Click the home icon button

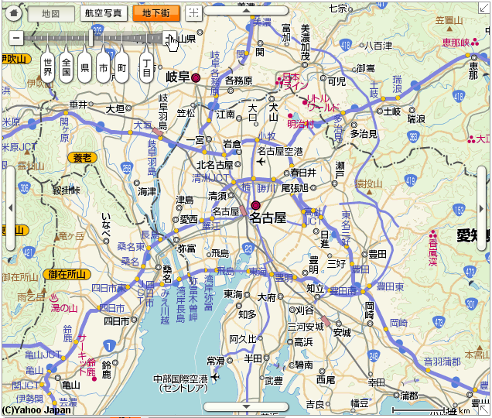(x=13, y=13)
